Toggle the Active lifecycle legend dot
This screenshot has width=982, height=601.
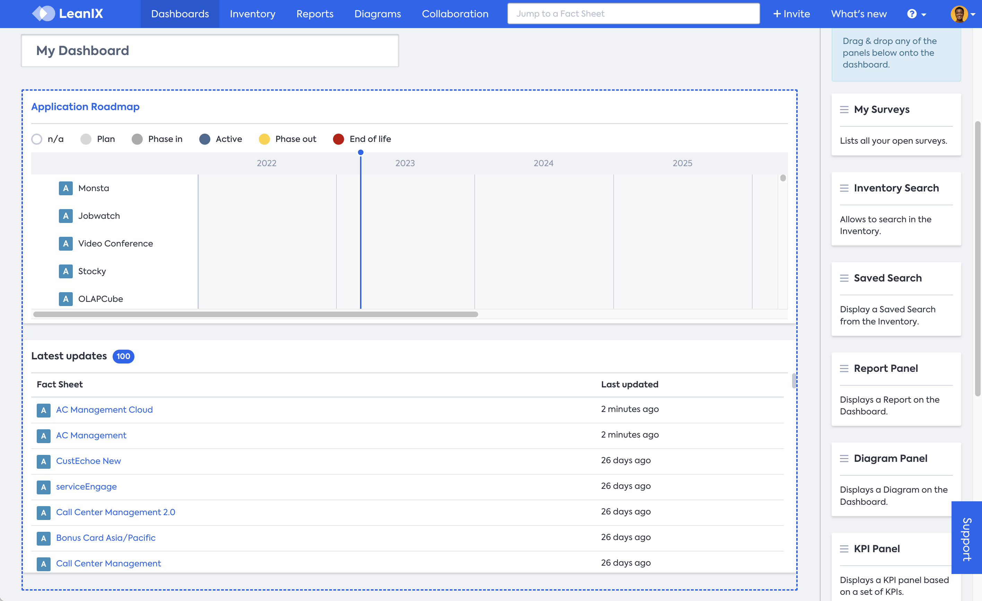click(205, 139)
